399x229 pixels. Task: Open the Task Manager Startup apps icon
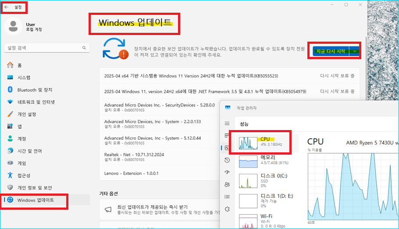tap(227, 172)
